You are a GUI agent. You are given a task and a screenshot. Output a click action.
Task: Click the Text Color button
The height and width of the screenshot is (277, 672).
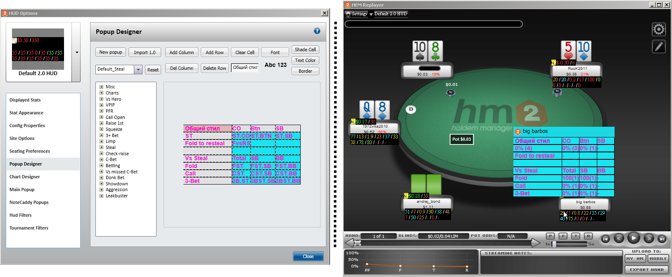(305, 60)
